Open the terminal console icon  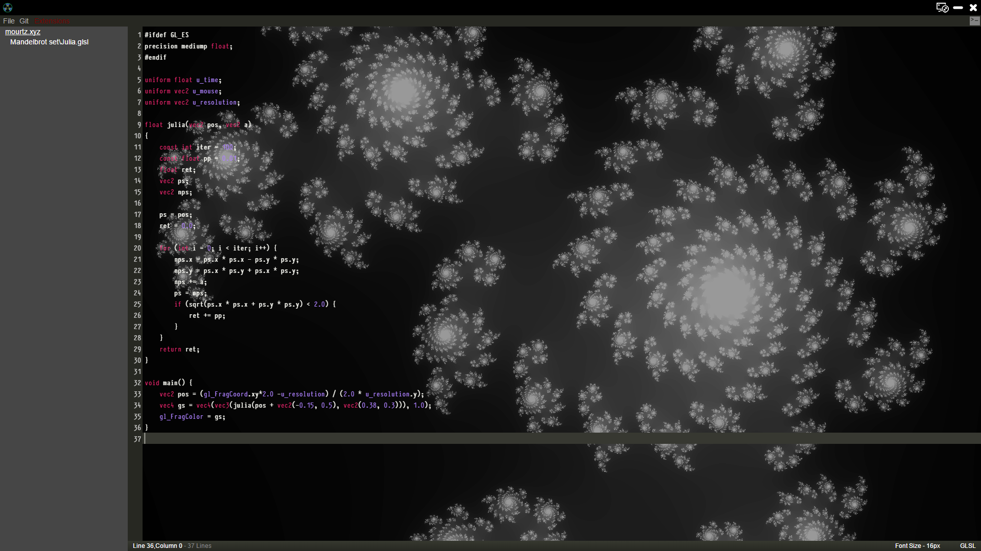pos(974,21)
